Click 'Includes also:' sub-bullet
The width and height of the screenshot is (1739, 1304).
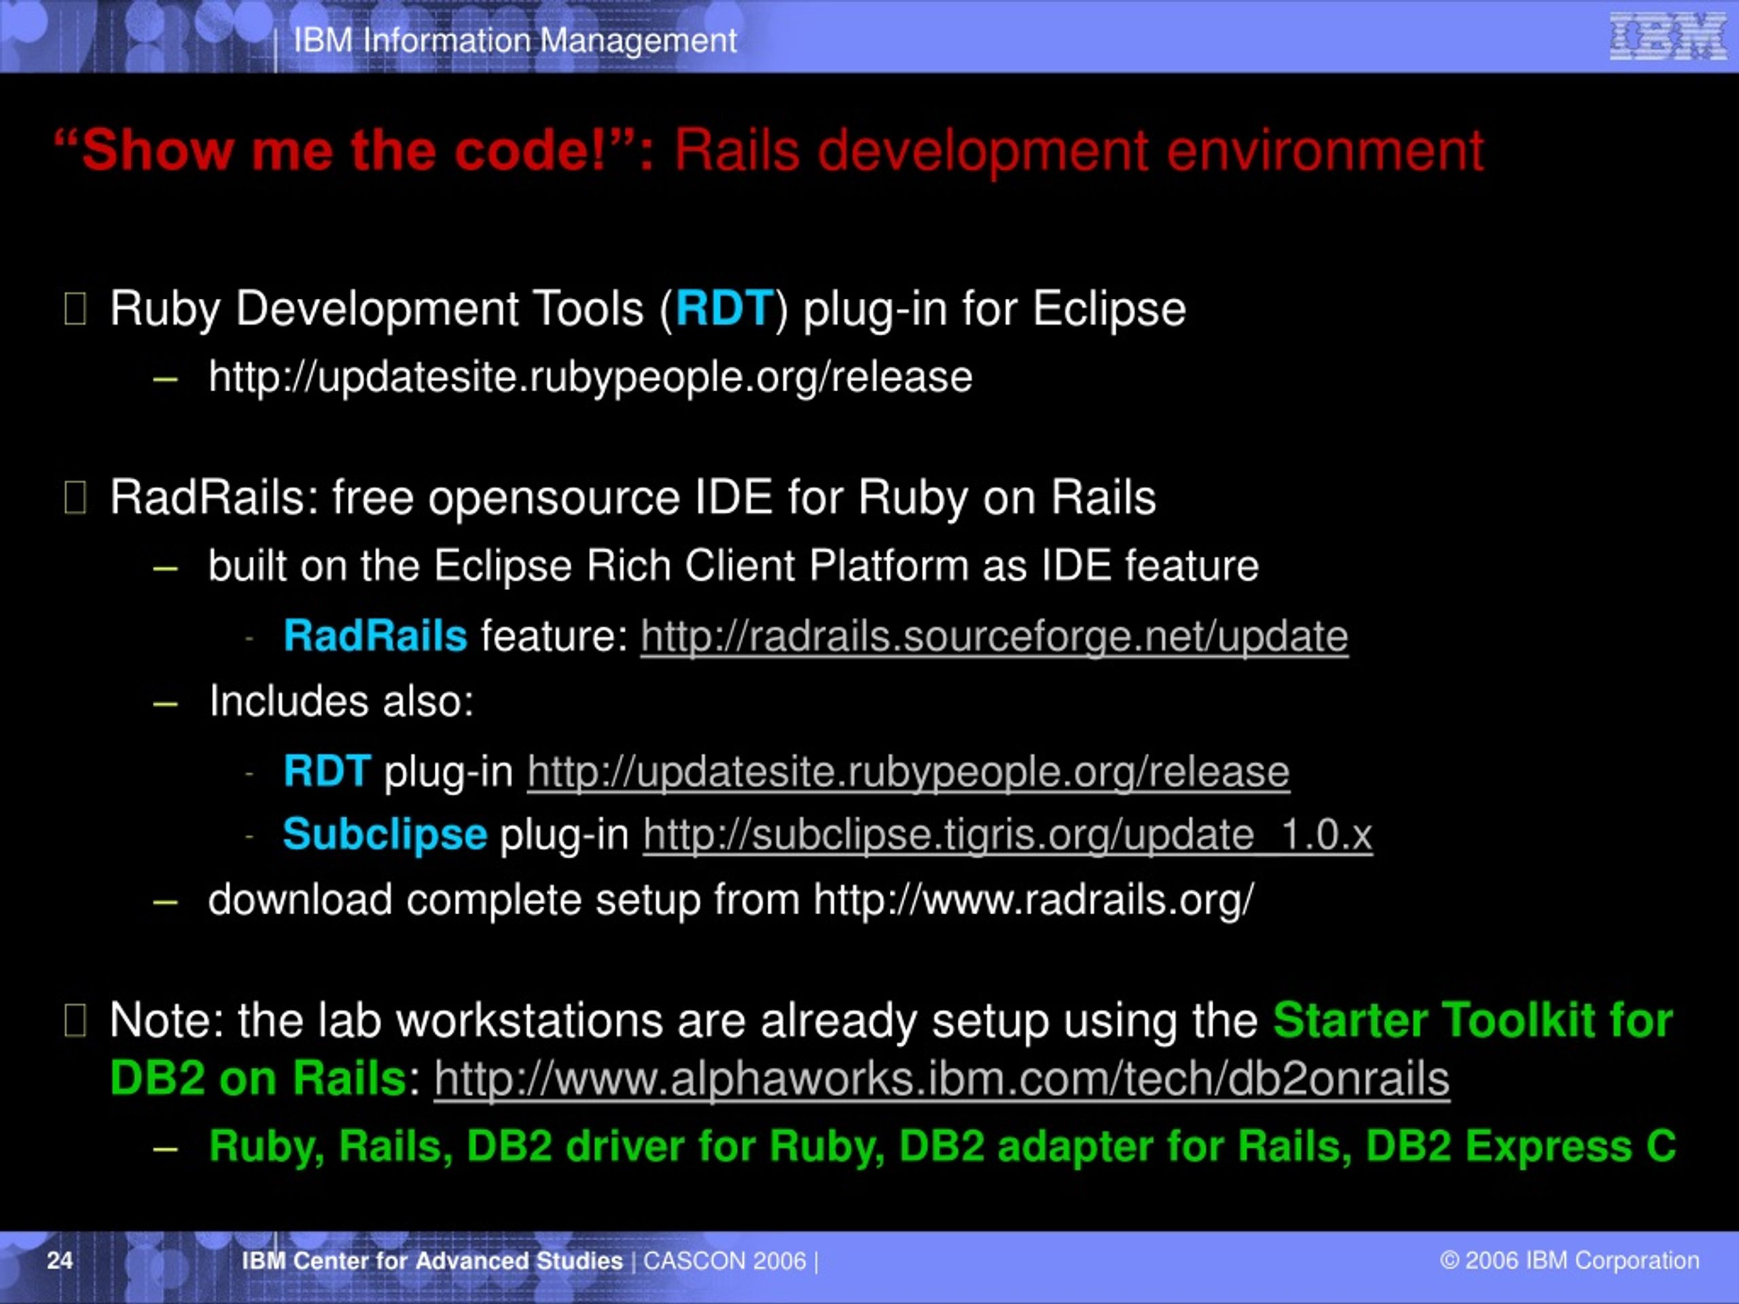(341, 701)
